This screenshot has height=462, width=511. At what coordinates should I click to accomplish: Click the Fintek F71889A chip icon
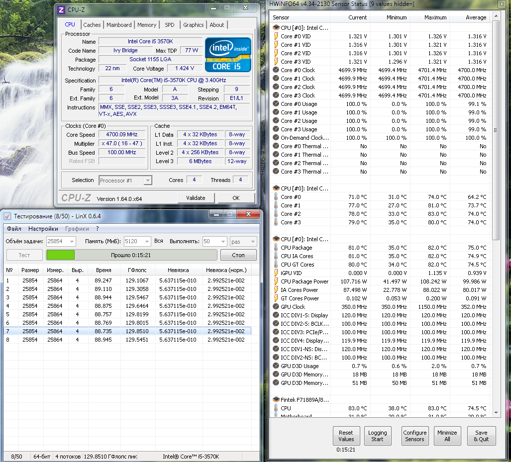[276, 400]
